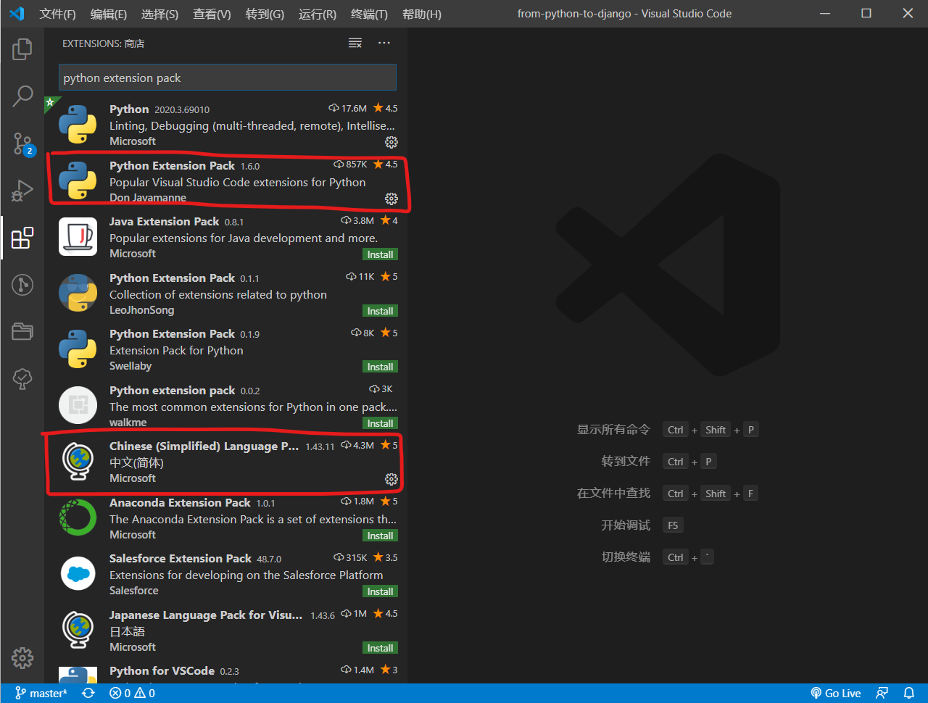This screenshot has width=928, height=703.
Task: Click the Salesforce Extension Pack cloud logo
Action: click(x=78, y=574)
